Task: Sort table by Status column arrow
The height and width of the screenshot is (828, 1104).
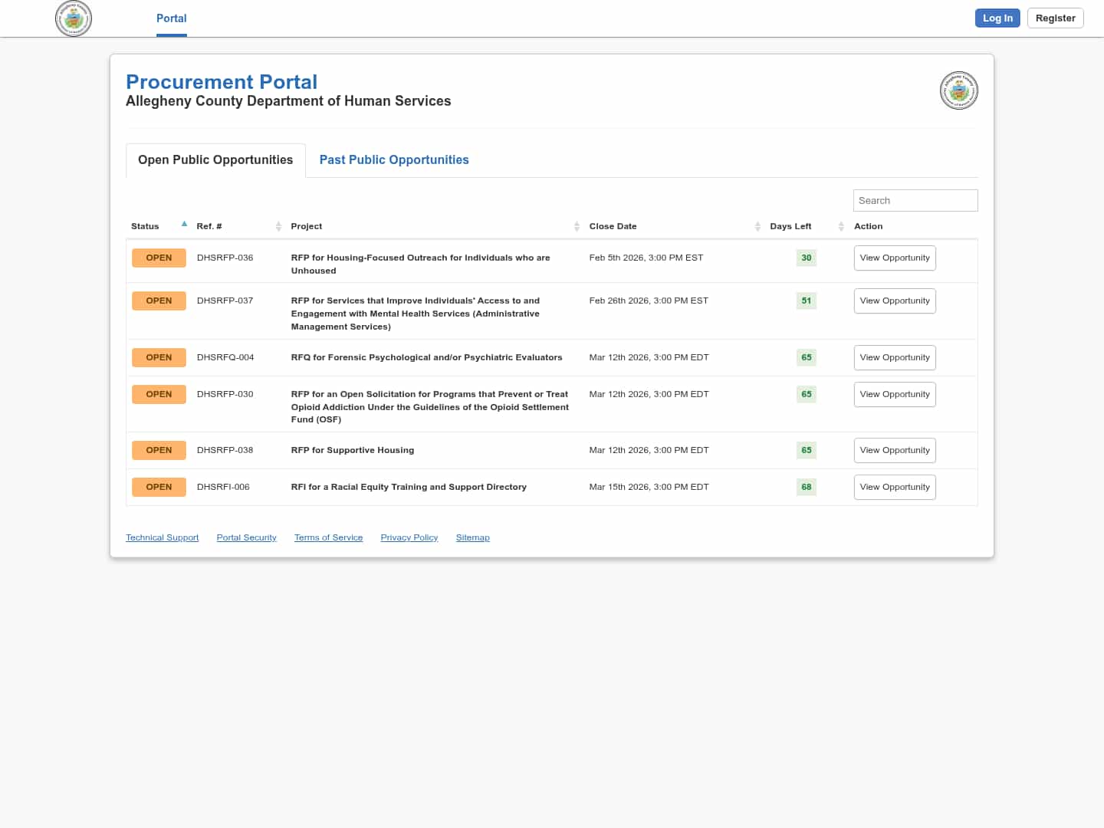Action: coord(184,225)
